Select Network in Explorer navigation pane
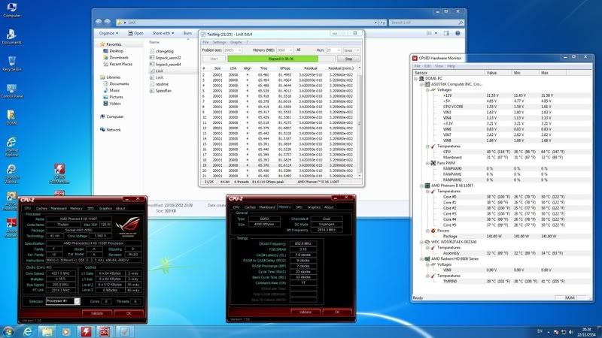This screenshot has height=338, width=602. coord(114,129)
